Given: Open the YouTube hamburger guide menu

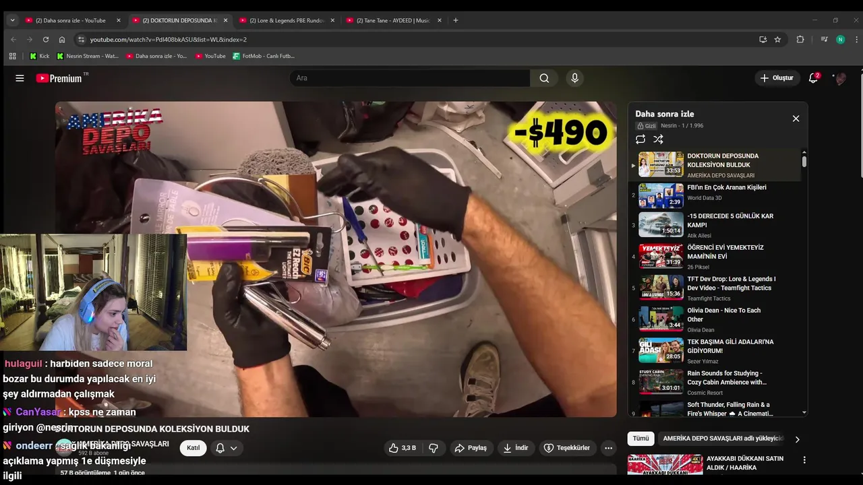Looking at the screenshot, I should pyautogui.click(x=20, y=78).
